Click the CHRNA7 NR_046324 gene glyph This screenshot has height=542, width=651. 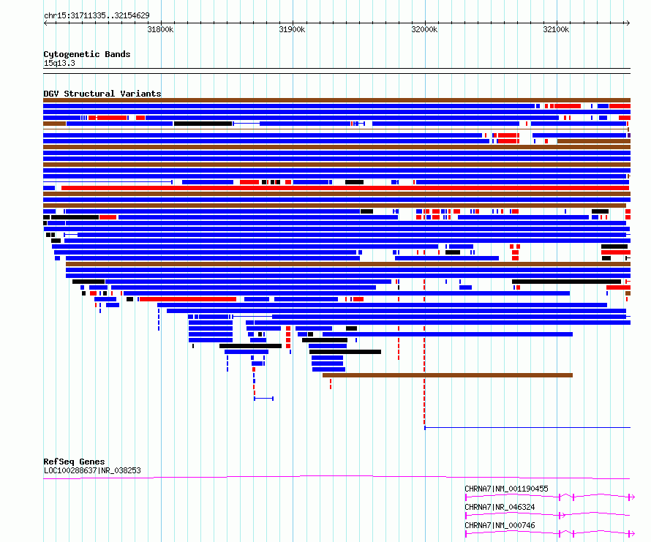click(x=548, y=515)
